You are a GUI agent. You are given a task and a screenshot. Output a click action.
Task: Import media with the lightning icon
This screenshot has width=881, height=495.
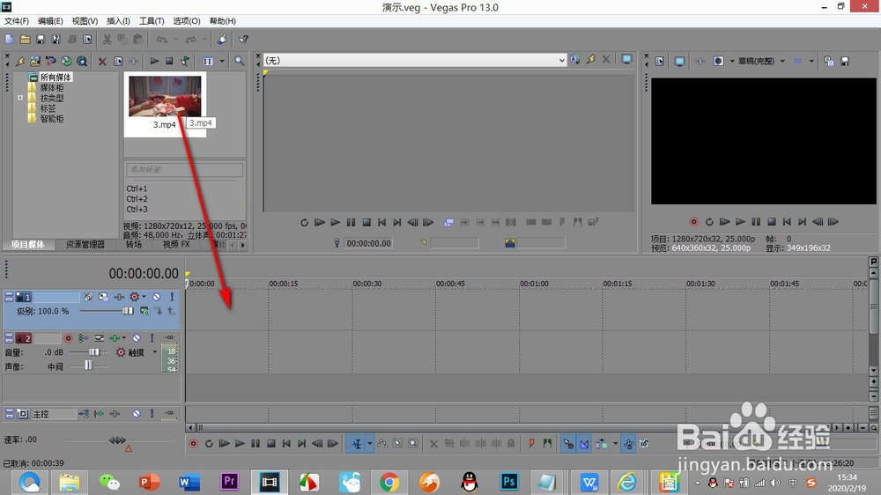pos(20,62)
